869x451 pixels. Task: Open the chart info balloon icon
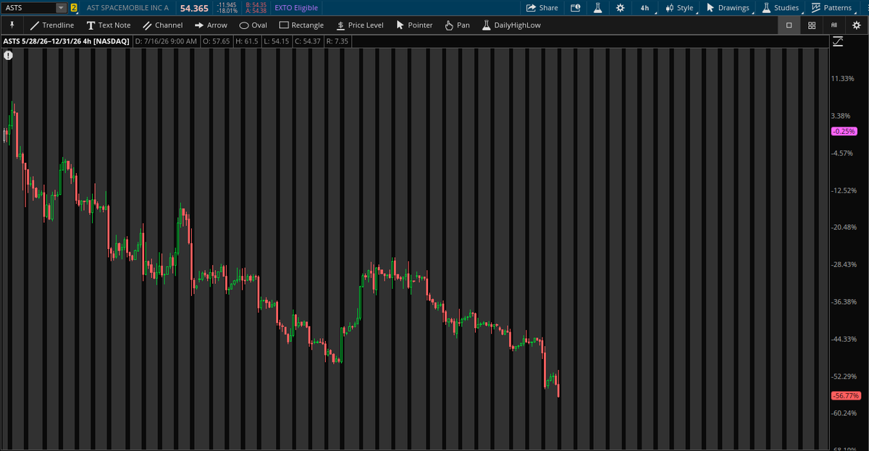pos(576,8)
